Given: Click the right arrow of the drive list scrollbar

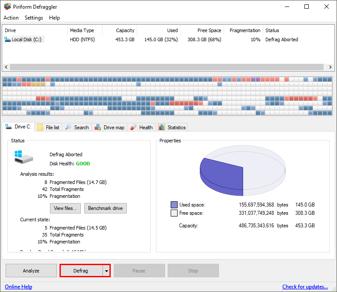Looking at the screenshot, I should click(330, 67).
